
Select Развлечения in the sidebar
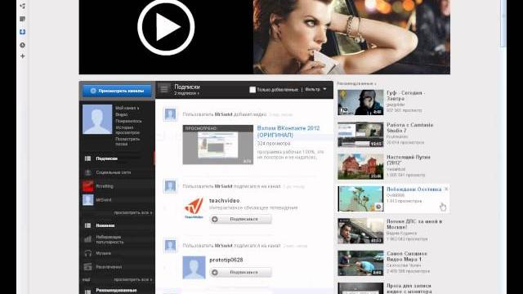pyautogui.click(x=109, y=267)
